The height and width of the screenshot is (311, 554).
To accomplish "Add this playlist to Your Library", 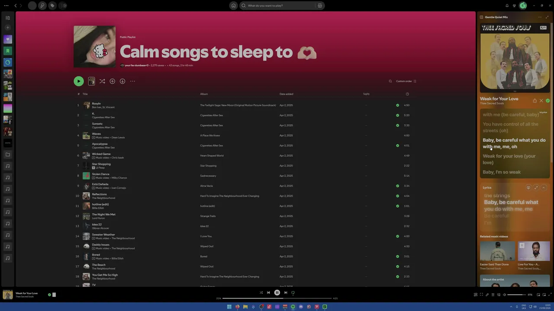I will 112,81.
